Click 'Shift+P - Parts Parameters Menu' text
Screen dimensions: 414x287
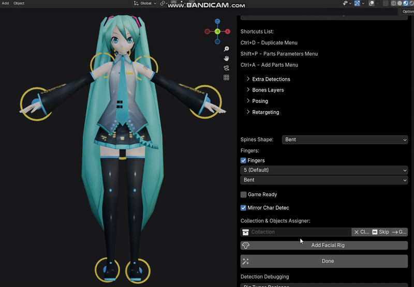click(x=279, y=54)
